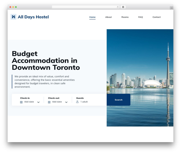Click the Guests label

80,98
